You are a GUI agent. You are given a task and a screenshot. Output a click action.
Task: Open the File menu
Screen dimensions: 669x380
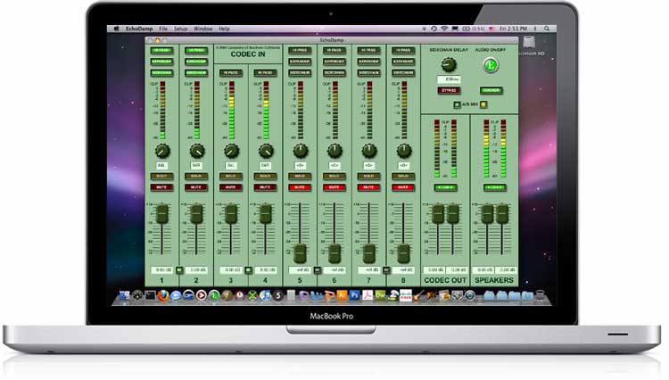pos(163,29)
